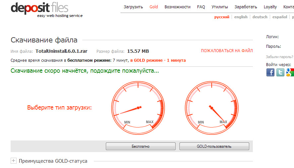Open the Gold menu item
The height and width of the screenshot is (168, 294).
pyautogui.click(x=154, y=7)
